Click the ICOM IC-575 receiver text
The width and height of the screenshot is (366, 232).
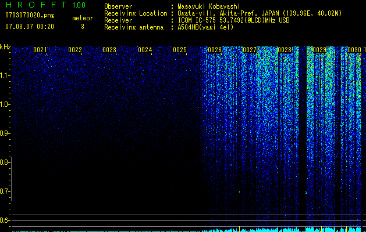point(233,20)
